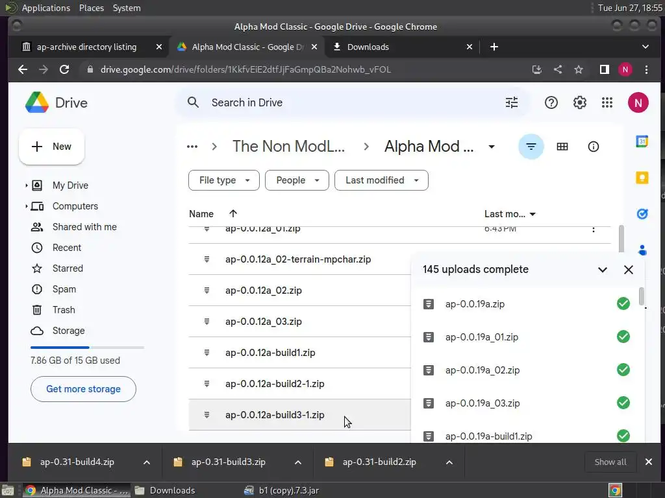Open options for ap-0.31-build4.zip download
The height and width of the screenshot is (498, 665).
pyautogui.click(x=146, y=462)
